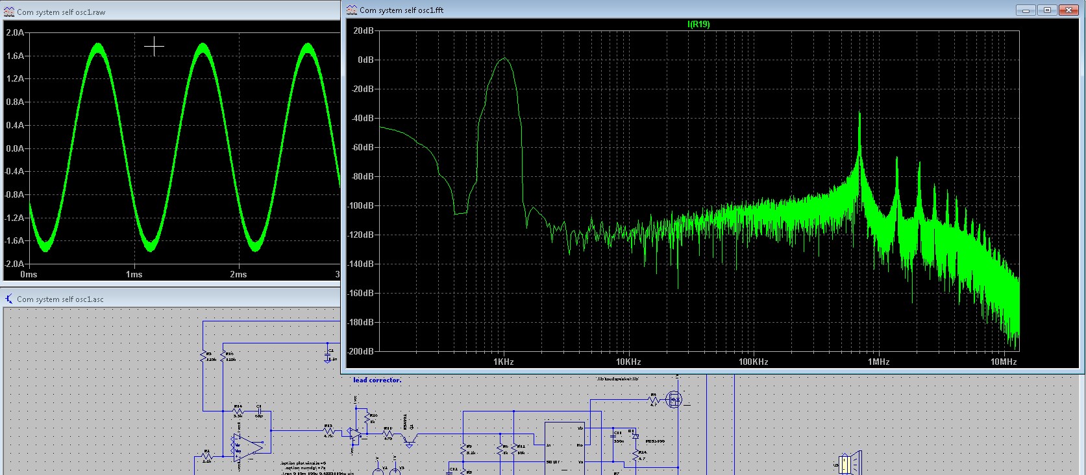The image size is (1086, 475).
Task: Select capacitor C2 in the schematic
Action: [x=327, y=354]
